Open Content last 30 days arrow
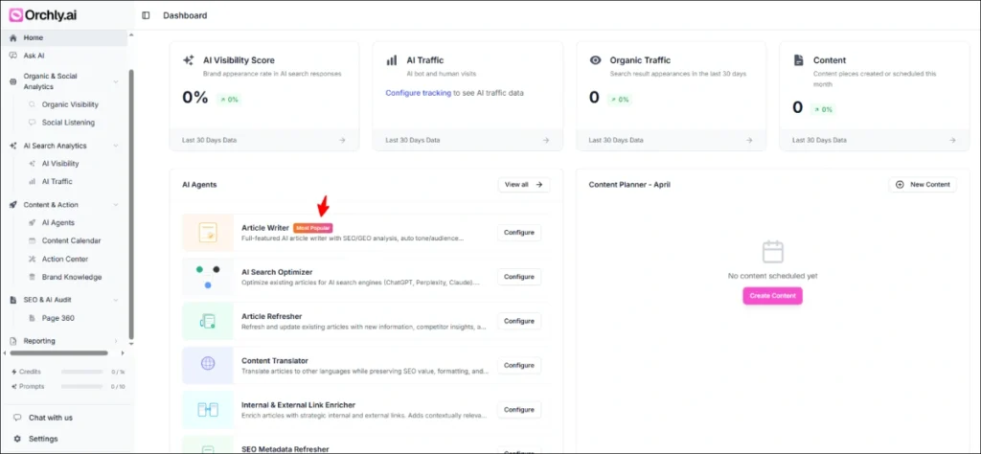 pos(952,140)
